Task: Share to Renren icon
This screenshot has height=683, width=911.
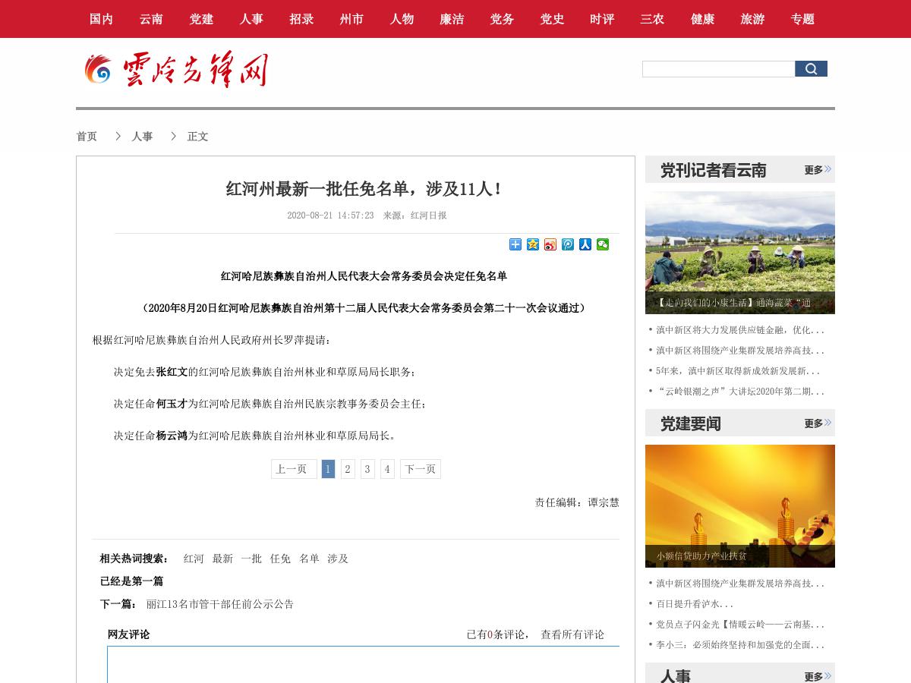Action: 585,244
